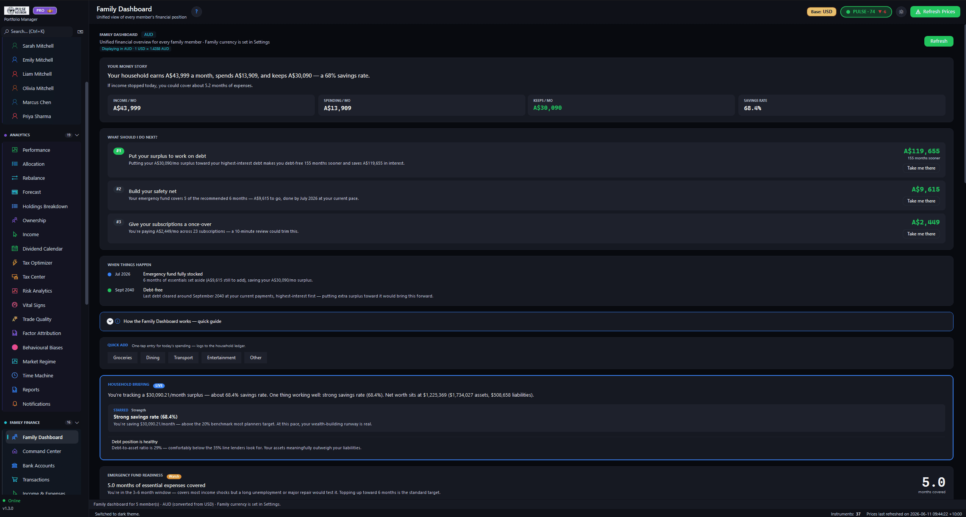This screenshot has width=966, height=517.
Task: Click Take me there for debt surplus
Action: coord(921,168)
